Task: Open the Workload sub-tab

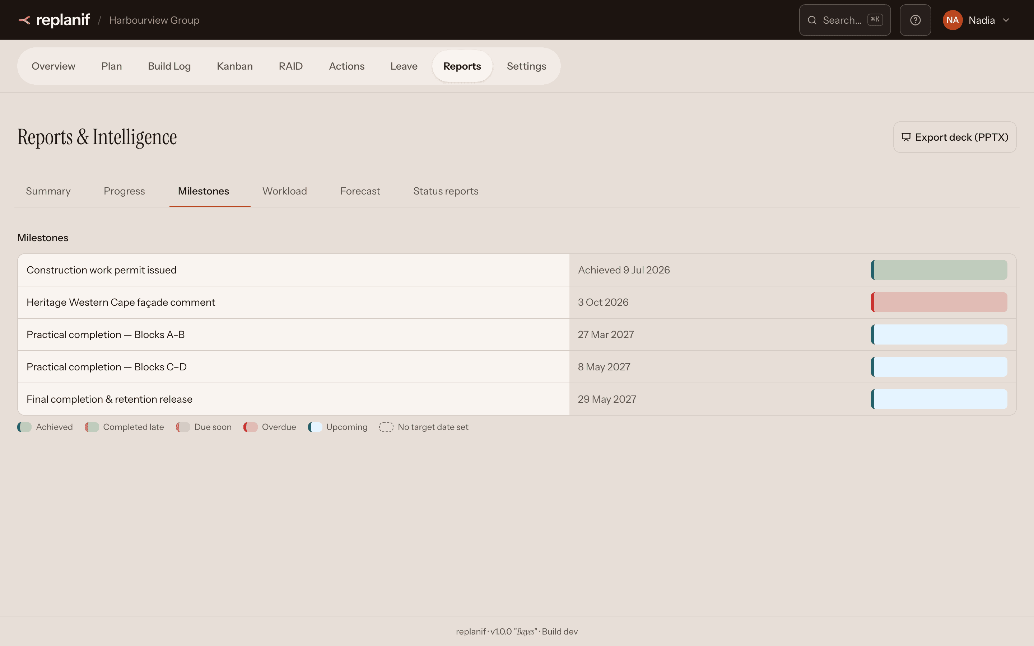Action: pos(285,191)
